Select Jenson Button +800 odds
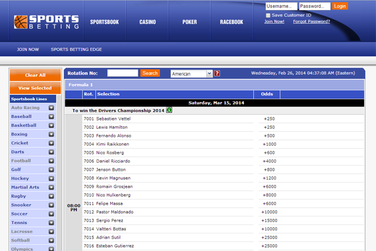376x251 pixels. click(269, 170)
